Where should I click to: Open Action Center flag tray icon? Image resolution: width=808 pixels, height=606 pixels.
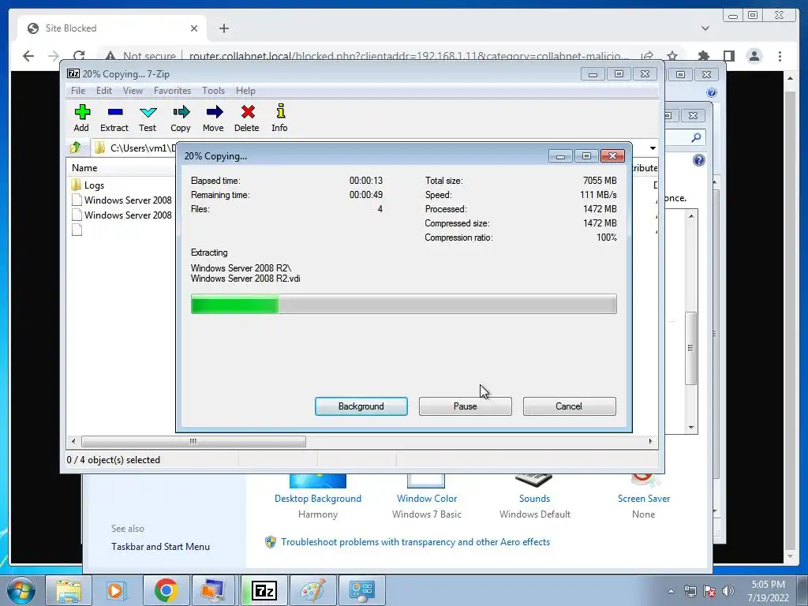pos(709,591)
